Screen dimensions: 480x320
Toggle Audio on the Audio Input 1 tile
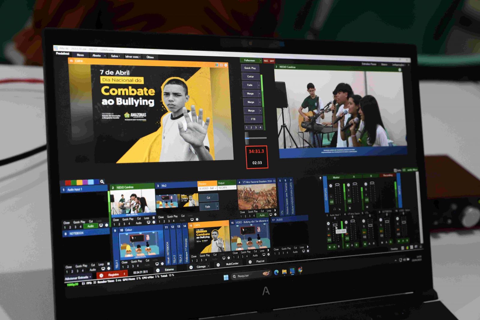91,226
